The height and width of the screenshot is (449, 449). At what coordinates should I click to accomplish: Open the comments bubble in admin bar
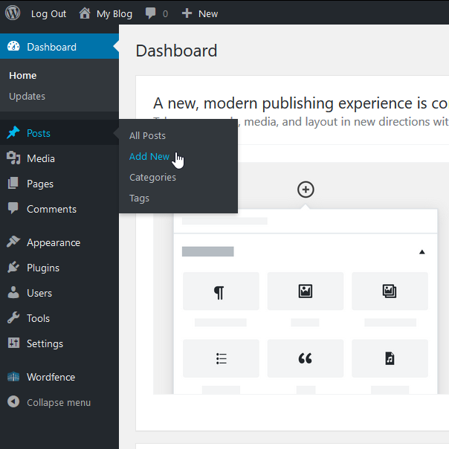pyautogui.click(x=156, y=13)
